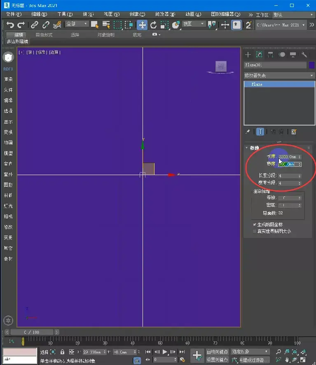Open the 全部 selection filter dropdown
The width and height of the screenshot is (316, 365).
77,24
